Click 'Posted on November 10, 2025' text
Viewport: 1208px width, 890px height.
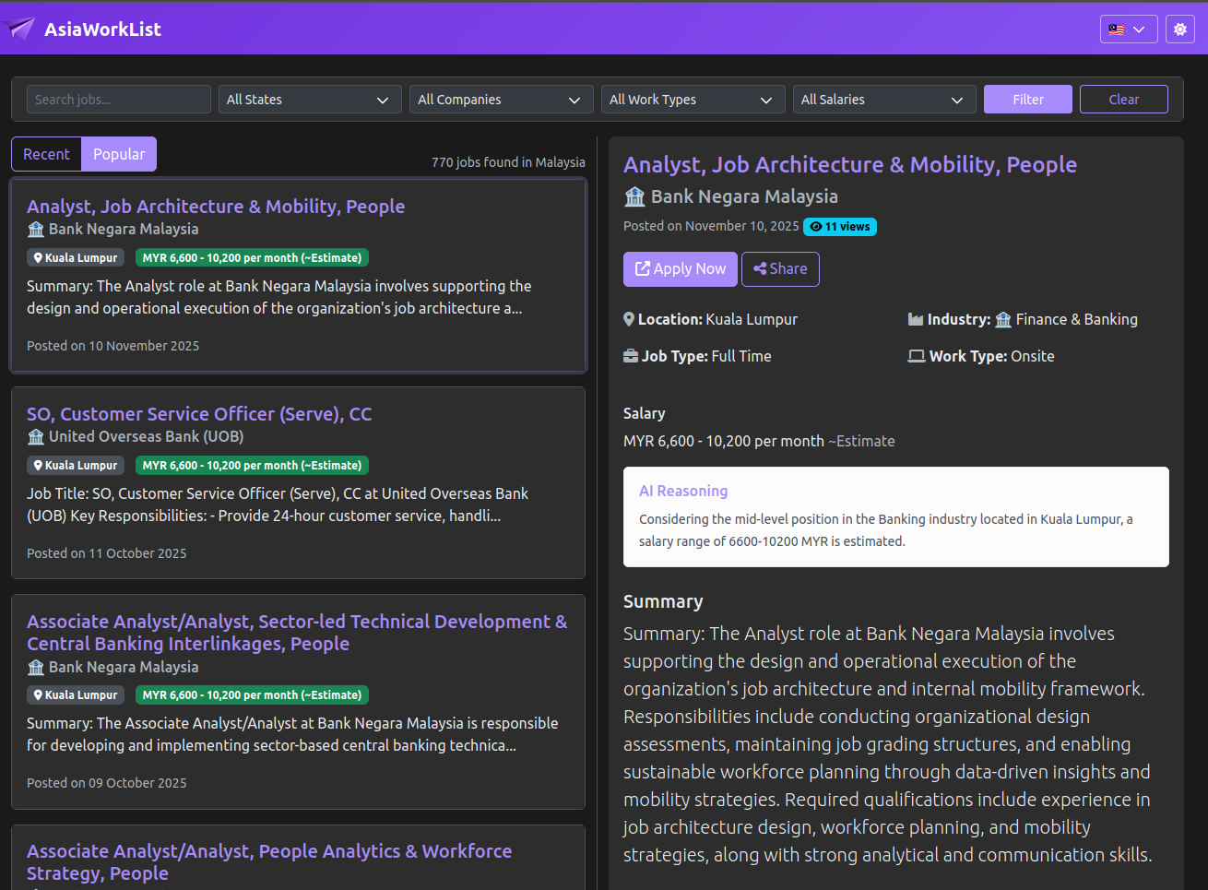point(711,226)
